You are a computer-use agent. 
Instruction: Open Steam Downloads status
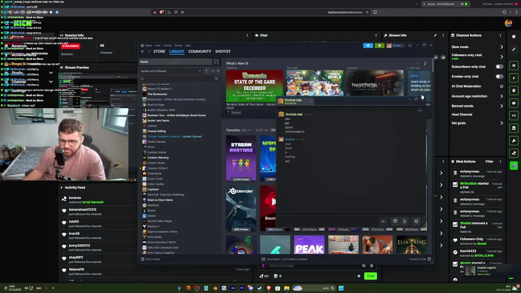(x=285, y=259)
